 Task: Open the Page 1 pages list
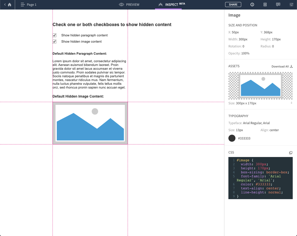click(29, 5)
